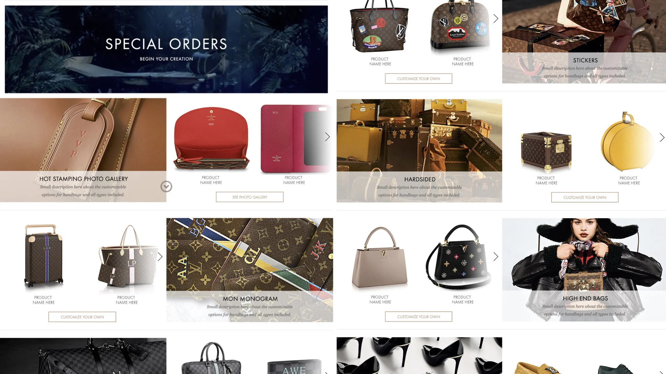This screenshot has height=374, width=666.
Task: Click Customize Your Own under Capucines bags
Action: click(418, 317)
